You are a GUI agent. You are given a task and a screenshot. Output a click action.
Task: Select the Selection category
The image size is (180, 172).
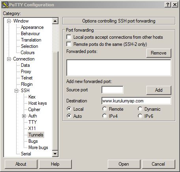pyautogui.click(x=30, y=46)
